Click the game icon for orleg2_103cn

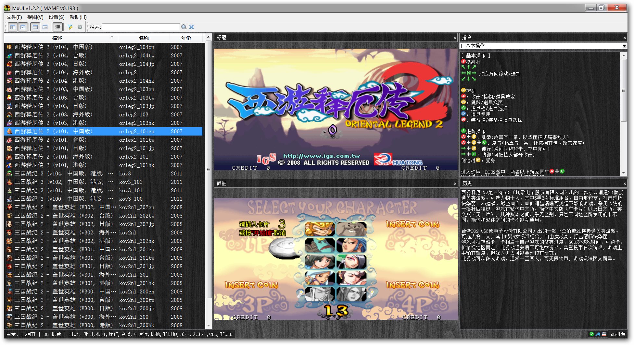coord(9,89)
